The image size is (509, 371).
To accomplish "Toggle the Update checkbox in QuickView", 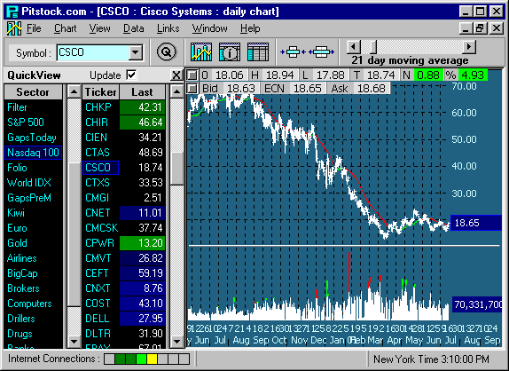I will click(x=131, y=75).
